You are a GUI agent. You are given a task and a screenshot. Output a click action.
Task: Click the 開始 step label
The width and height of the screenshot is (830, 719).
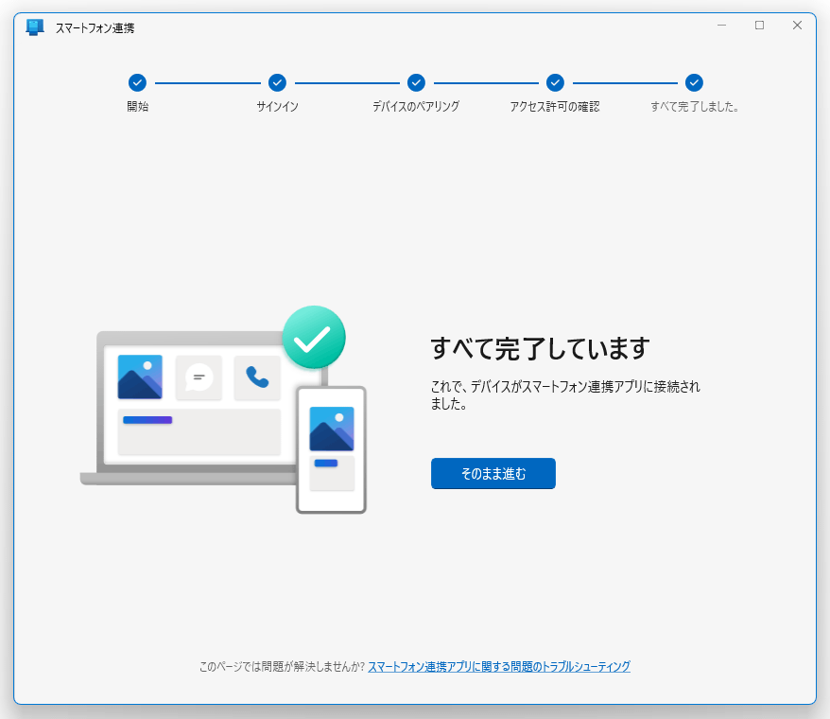(137, 107)
